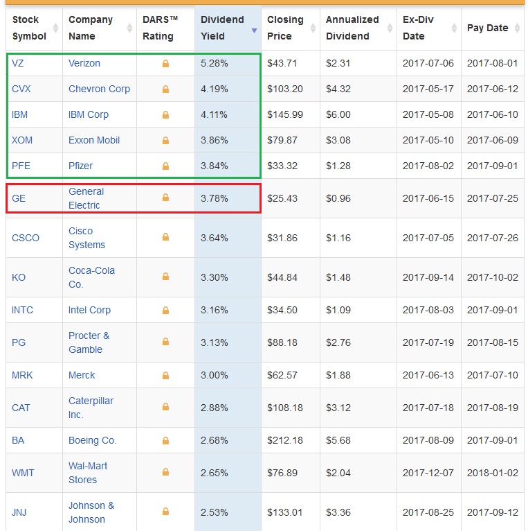Toggle Dividend Yield sort direction arrow
Screen dimensions: 528x531
[x=254, y=31]
